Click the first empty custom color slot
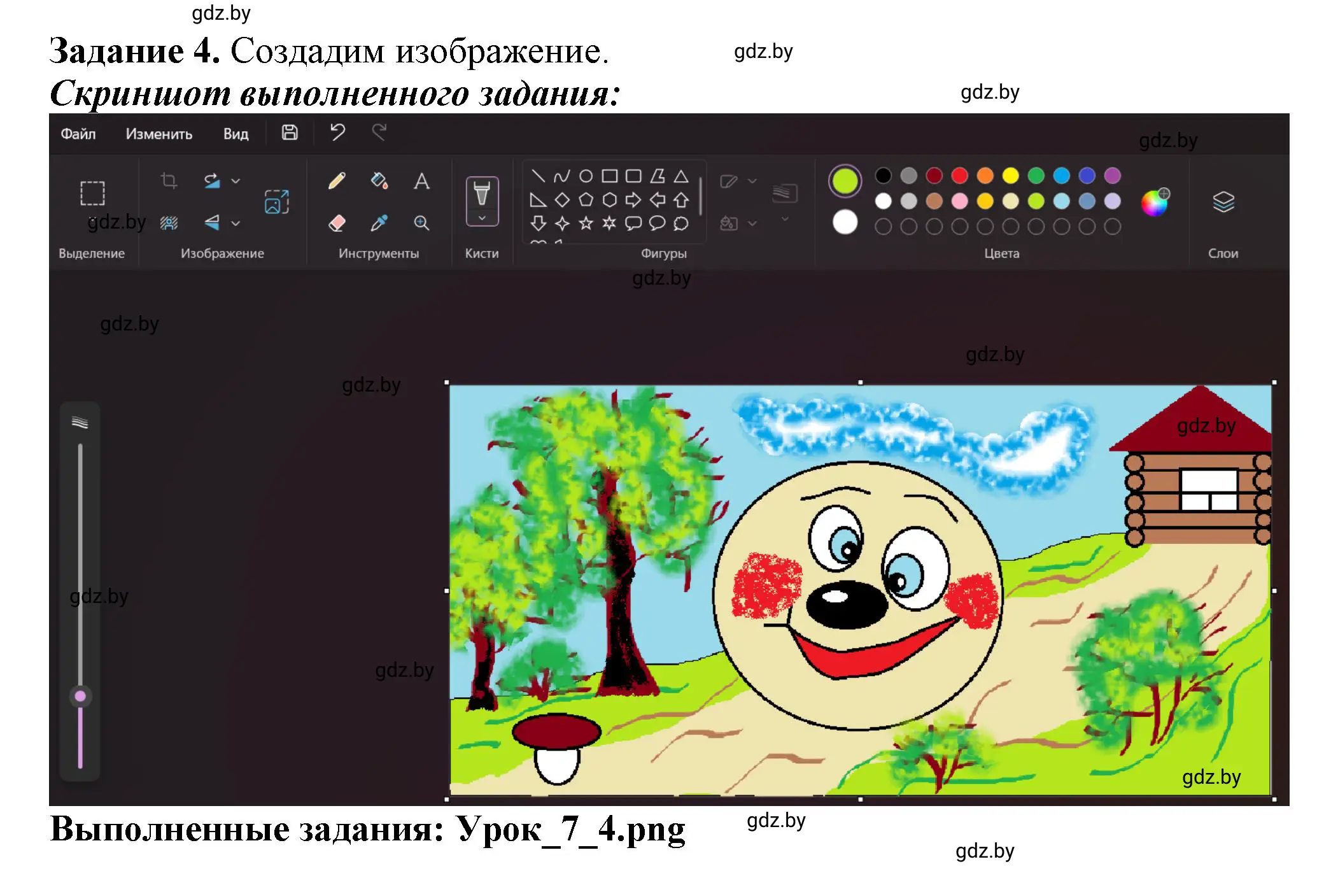This screenshot has height=871, width=1324. pyautogui.click(x=883, y=227)
